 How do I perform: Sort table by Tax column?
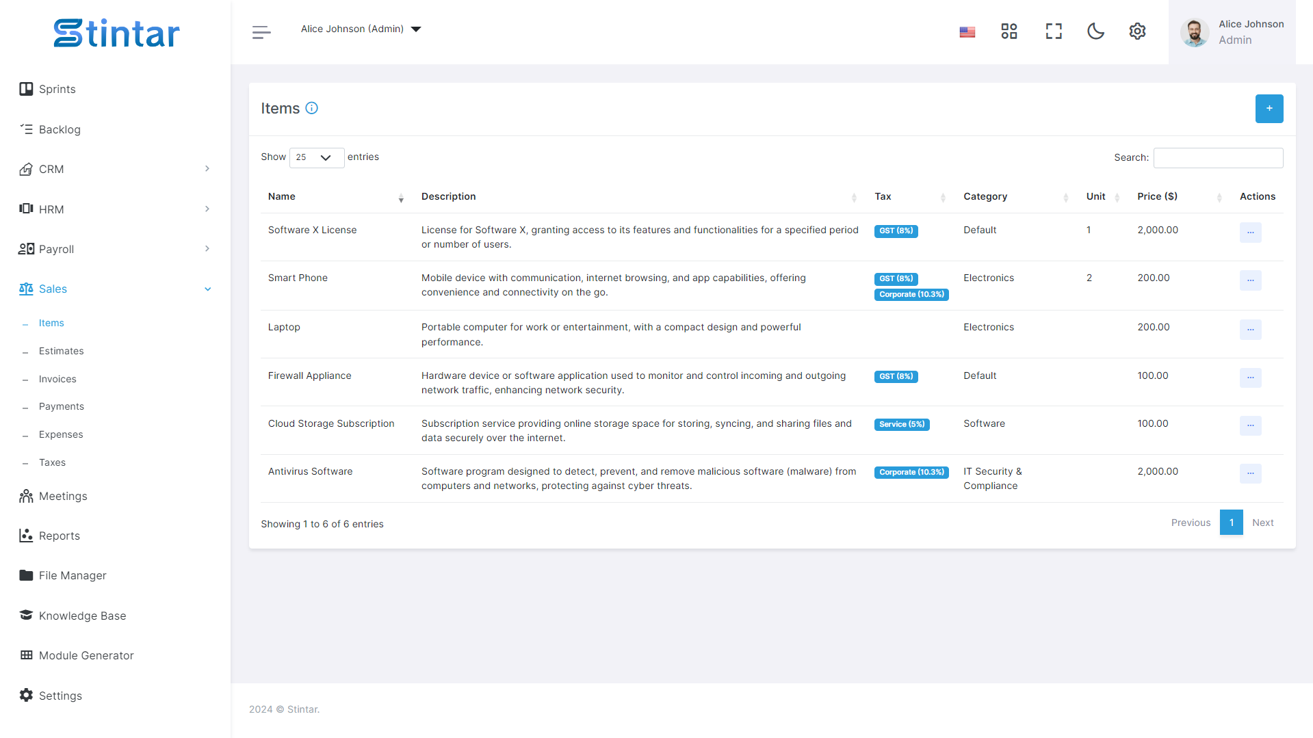(x=912, y=197)
